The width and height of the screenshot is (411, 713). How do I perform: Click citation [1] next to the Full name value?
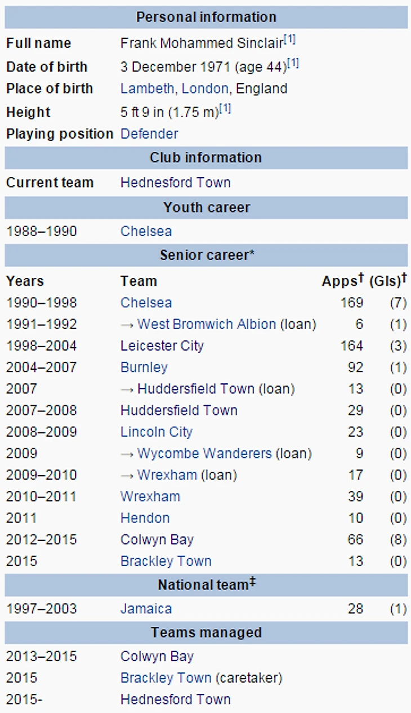click(x=289, y=40)
